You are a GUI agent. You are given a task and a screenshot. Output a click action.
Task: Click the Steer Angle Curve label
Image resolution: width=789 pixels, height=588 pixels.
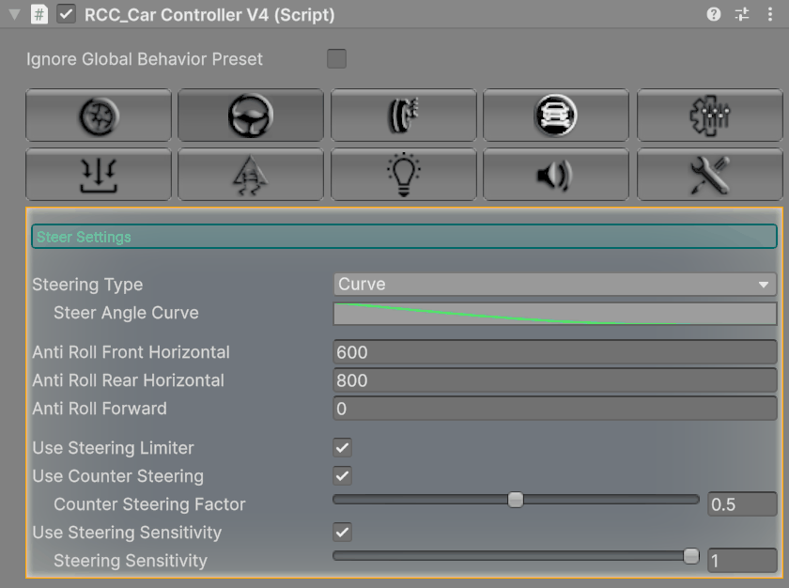126,313
